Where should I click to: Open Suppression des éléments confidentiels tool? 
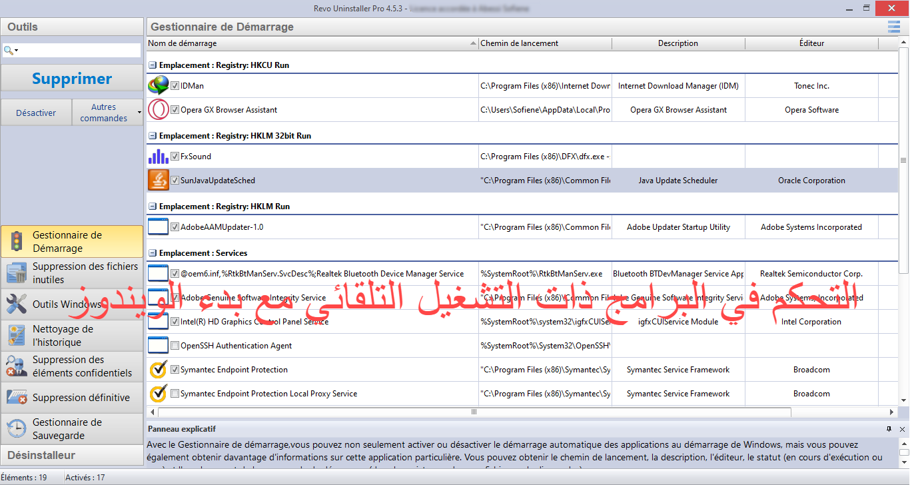[72, 366]
